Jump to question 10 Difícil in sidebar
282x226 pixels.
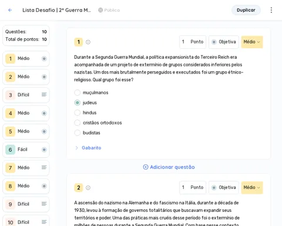click(x=26, y=221)
